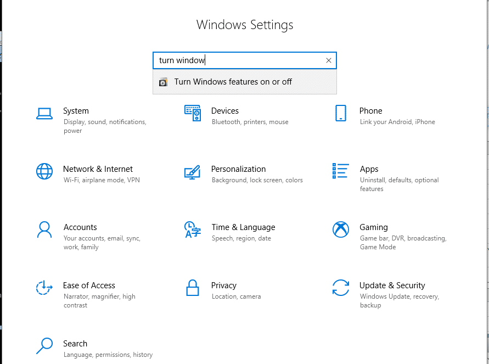Open the Ease of Access icon
The width and height of the screenshot is (489, 364).
coord(44,288)
